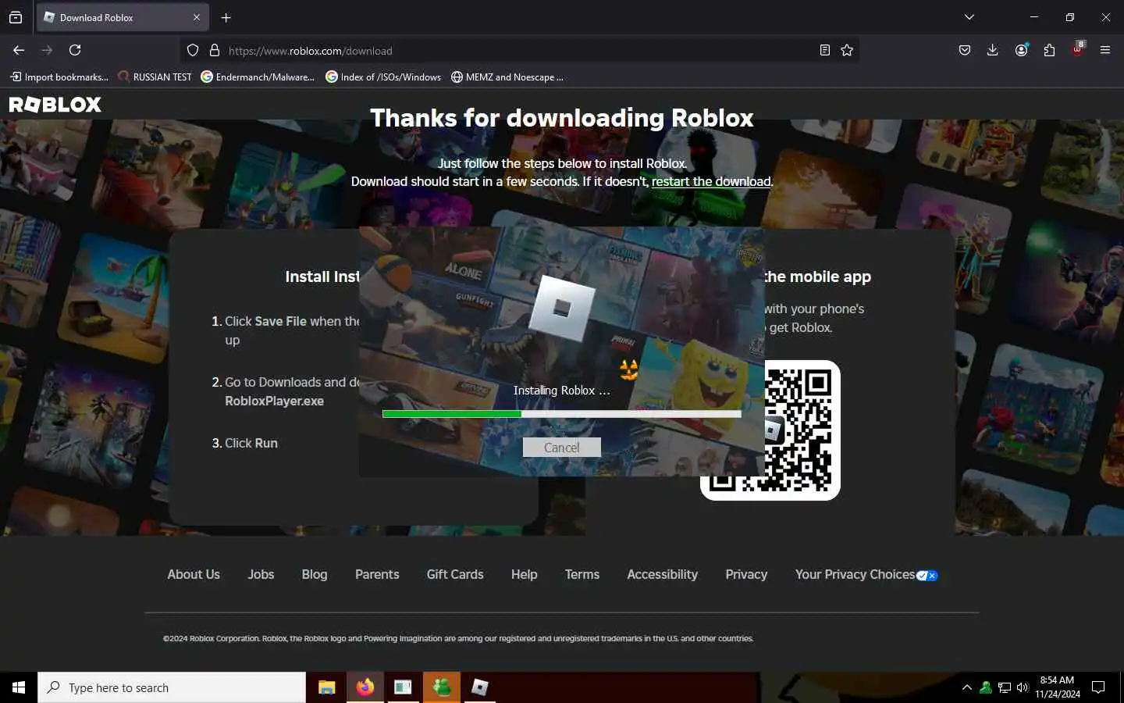This screenshot has width=1124, height=703.
Task: Open the network tray icon
Action: point(1005,687)
